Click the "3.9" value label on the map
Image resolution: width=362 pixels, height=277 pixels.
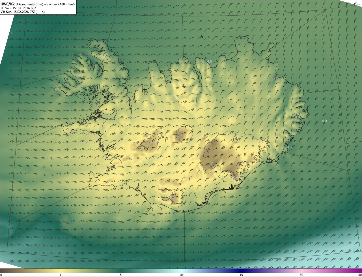click(x=275, y=79)
